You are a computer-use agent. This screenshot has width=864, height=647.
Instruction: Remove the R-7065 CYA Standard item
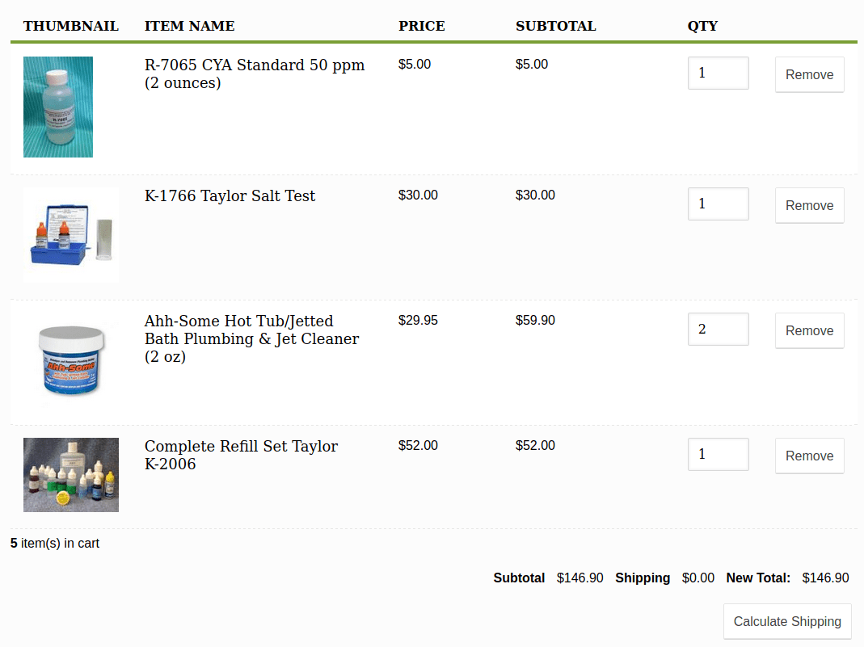(810, 74)
